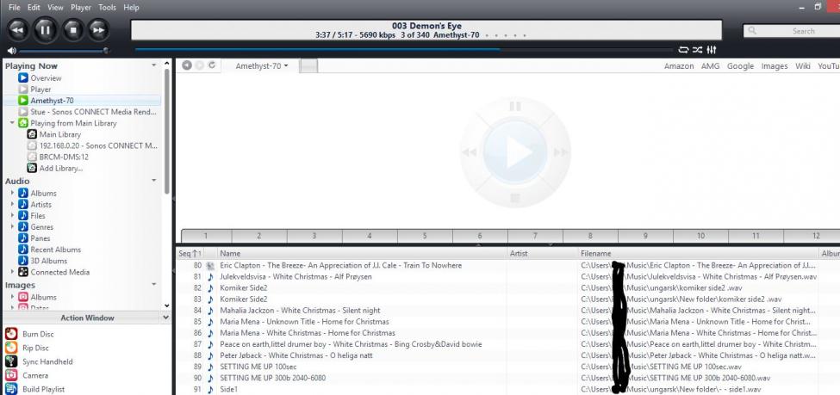Adjust the volume slider
The height and width of the screenshot is (395, 840).
pos(63,51)
